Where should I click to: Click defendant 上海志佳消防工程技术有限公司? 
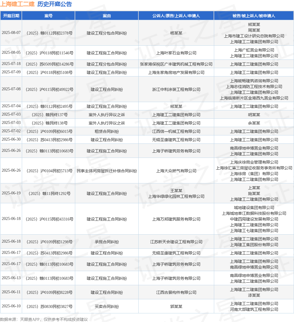coord(254,87)
